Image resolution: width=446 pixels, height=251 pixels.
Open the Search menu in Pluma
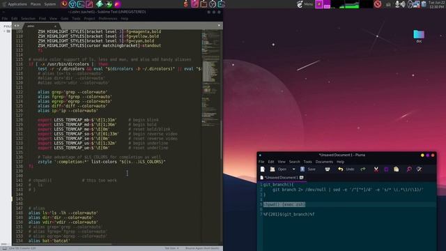[294, 162]
